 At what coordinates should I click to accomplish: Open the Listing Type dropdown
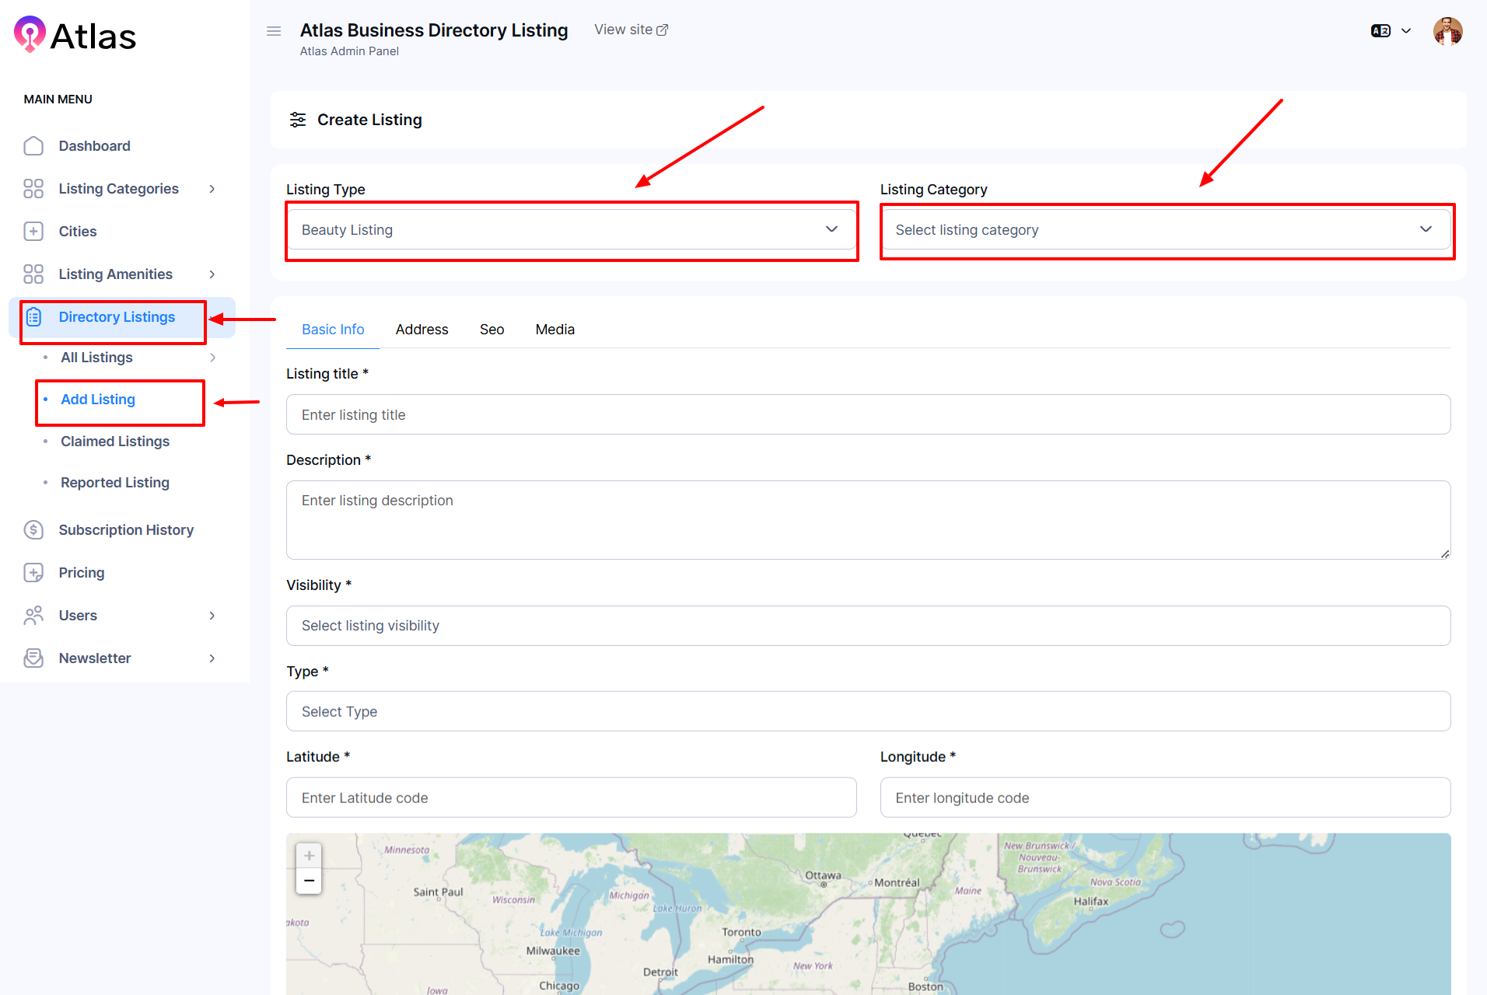pyautogui.click(x=571, y=230)
